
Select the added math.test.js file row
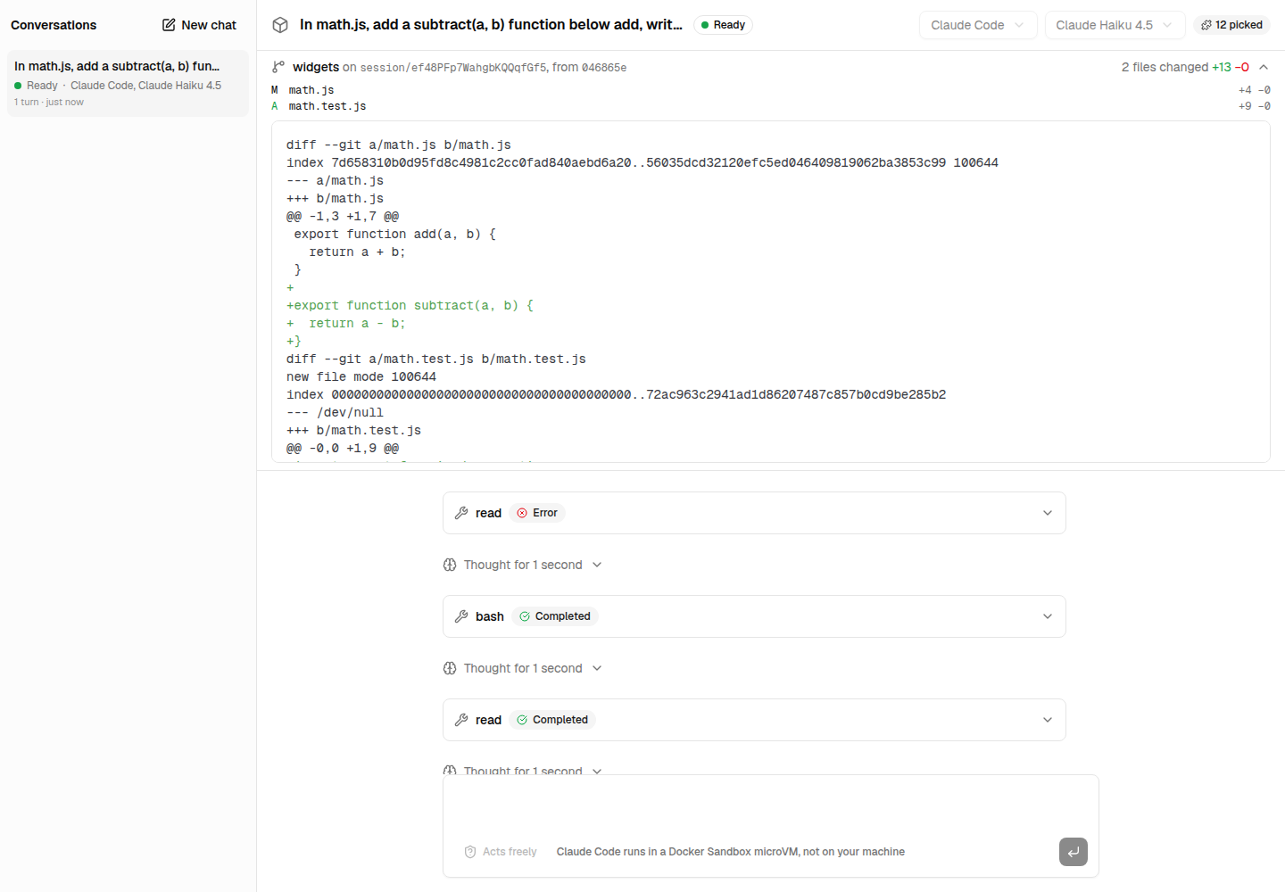tap(771, 106)
